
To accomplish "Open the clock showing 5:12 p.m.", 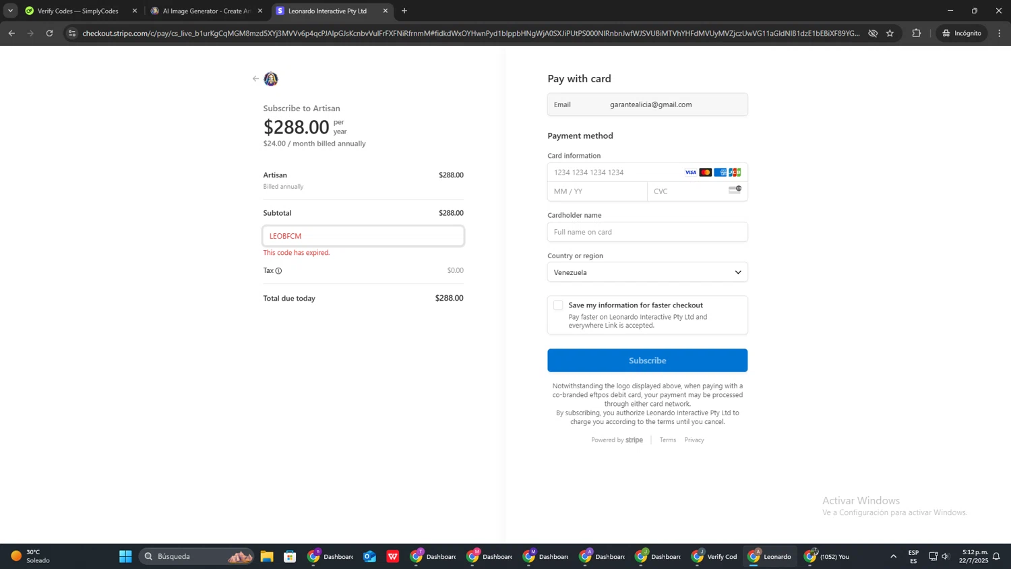I will 975,556.
